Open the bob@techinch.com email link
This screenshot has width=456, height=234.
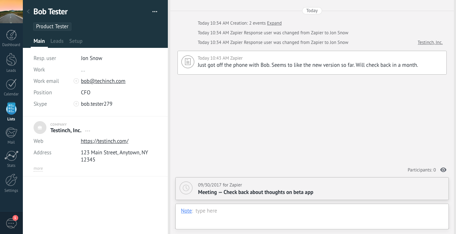(103, 81)
